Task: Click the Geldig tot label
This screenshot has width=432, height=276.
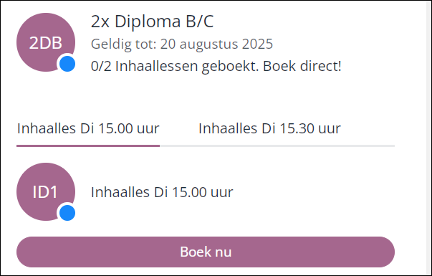Action: coord(124,44)
